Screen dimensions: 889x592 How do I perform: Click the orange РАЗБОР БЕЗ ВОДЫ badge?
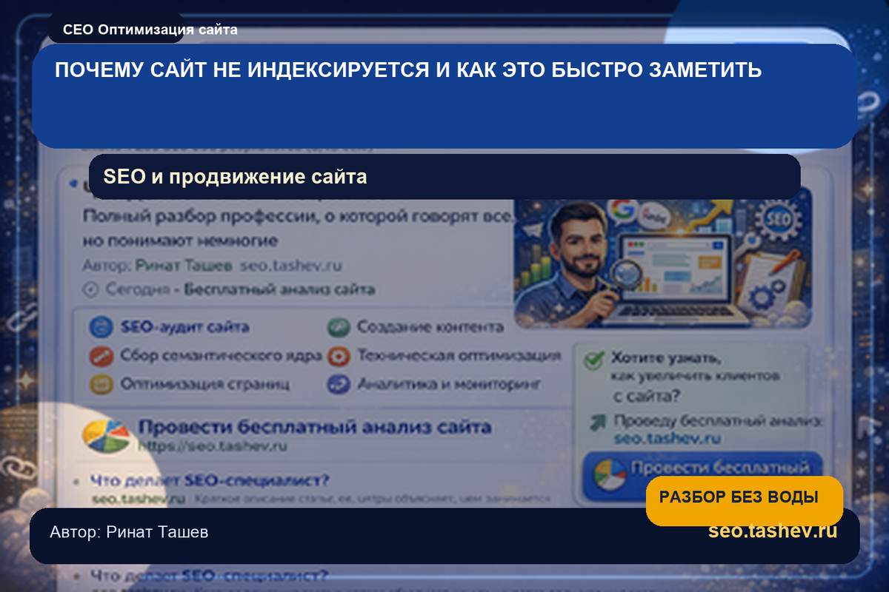pyautogui.click(x=745, y=501)
